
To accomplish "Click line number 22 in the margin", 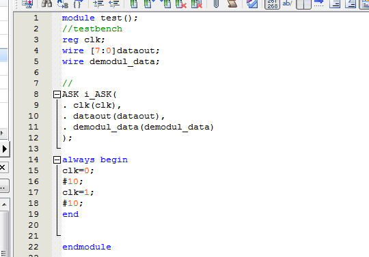I will pyautogui.click(x=33, y=247).
